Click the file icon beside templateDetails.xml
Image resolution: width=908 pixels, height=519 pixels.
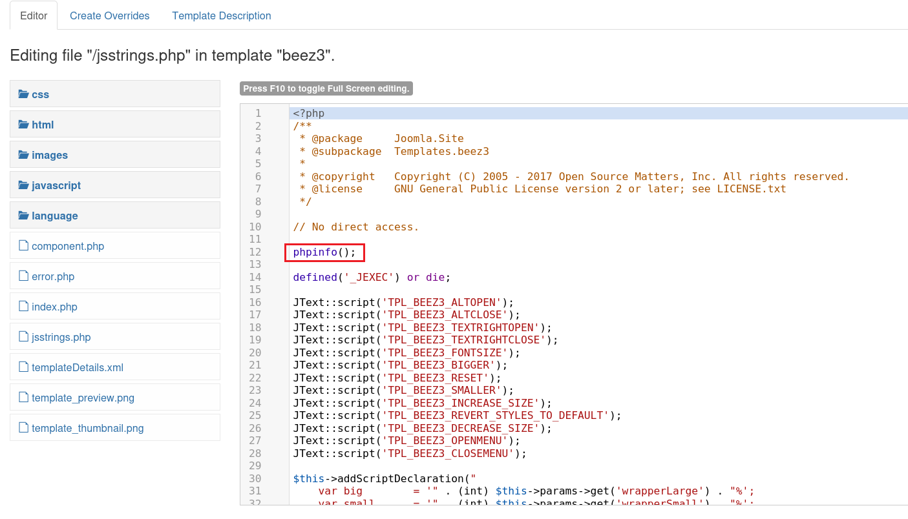24,367
